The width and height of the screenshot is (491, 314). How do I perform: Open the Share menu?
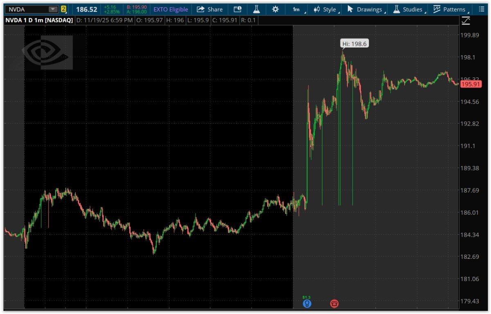point(209,9)
